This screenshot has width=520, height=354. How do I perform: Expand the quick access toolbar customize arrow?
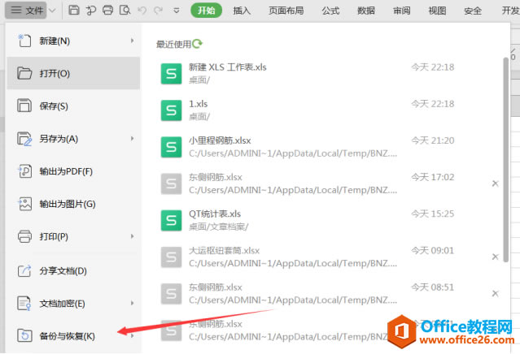[x=177, y=11]
